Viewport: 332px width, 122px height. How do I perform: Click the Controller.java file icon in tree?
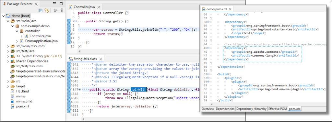[x=26, y=36]
